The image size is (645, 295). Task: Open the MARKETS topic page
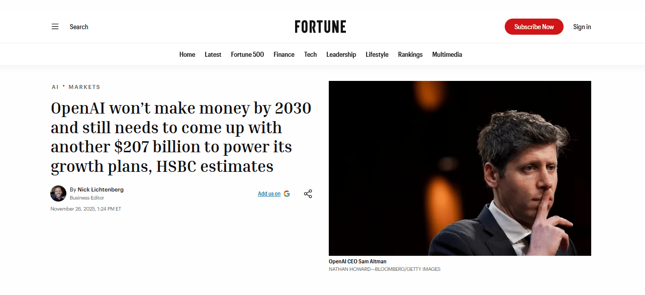click(84, 87)
